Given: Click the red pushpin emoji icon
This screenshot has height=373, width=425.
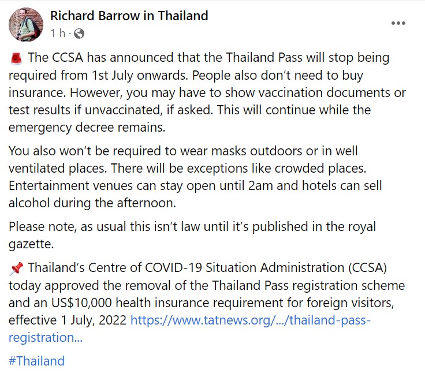Looking at the screenshot, I should (x=16, y=268).
